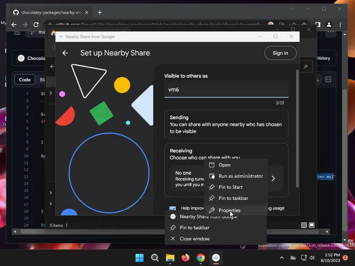Click the Chrome tab search chevron
The height and width of the screenshot is (266, 355).
(x=292, y=9)
